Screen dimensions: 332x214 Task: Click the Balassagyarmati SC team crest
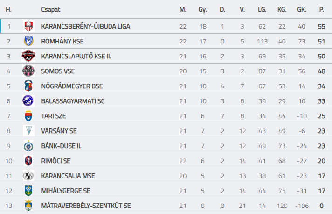[28, 101]
